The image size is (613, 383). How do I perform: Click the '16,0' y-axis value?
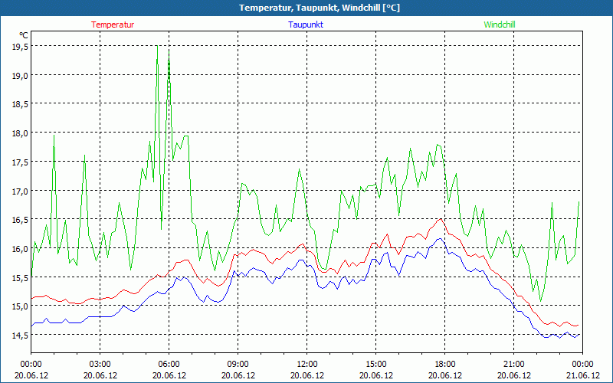20,249
